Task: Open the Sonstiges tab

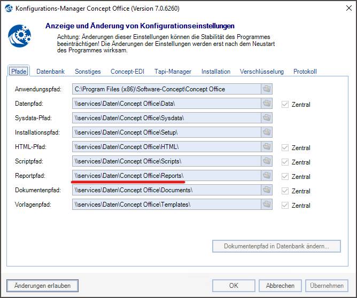Action: [88, 72]
